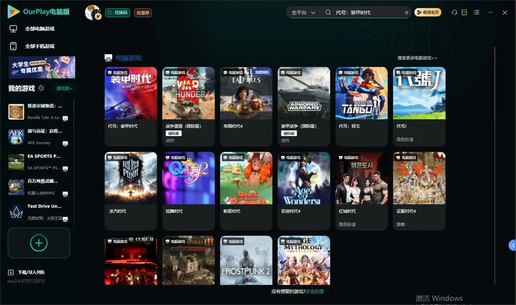Open the 冰汽时代 Frostpunk card

131,191
